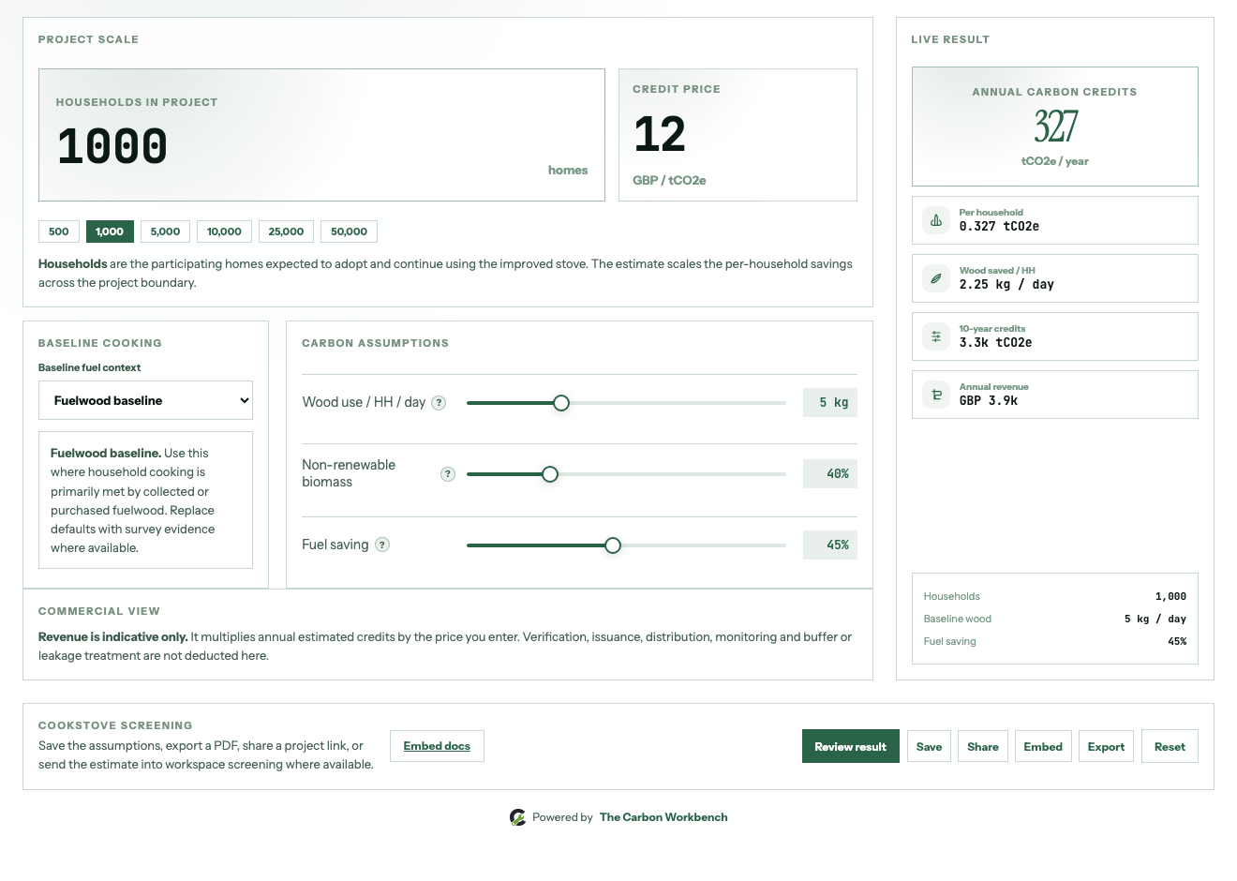Click the 327 annual carbon credits figure
The width and height of the screenshot is (1237, 881).
(1055, 127)
